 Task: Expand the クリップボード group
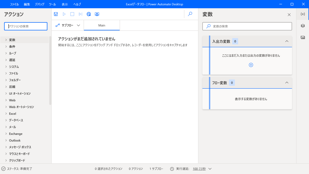coord(6,161)
